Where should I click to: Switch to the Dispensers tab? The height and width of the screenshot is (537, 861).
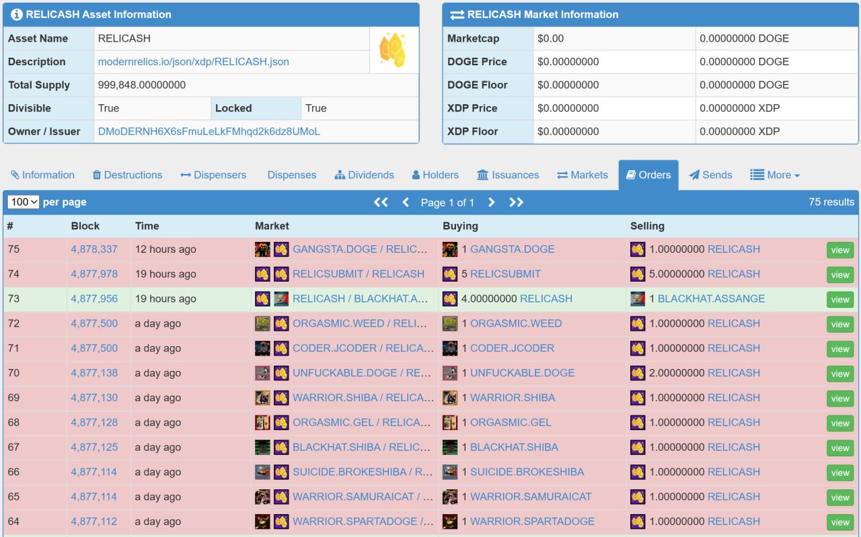[x=213, y=175]
